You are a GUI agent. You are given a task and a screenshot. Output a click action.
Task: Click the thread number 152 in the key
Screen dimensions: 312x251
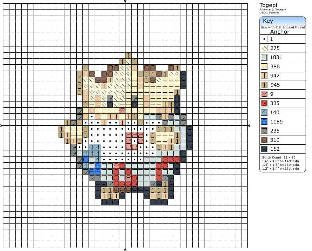(275, 149)
